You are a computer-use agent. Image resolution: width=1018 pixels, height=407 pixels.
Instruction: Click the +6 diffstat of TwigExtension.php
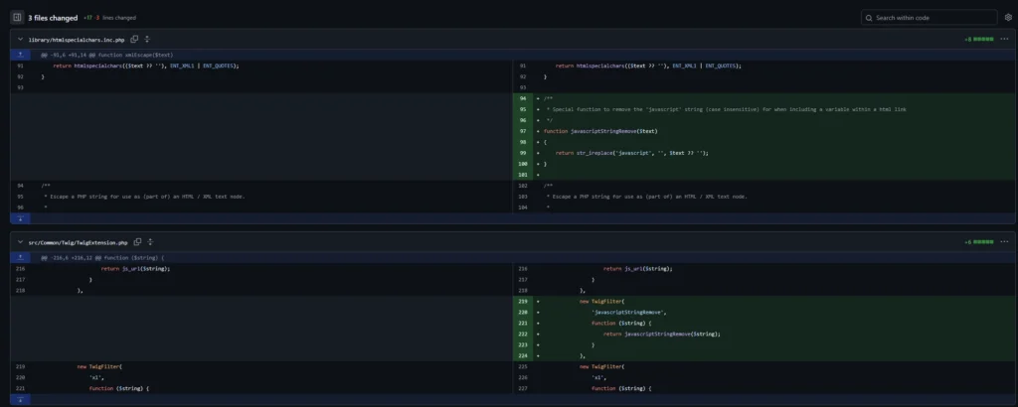(x=979, y=242)
